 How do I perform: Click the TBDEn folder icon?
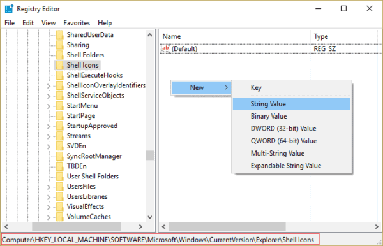[x=60, y=166]
